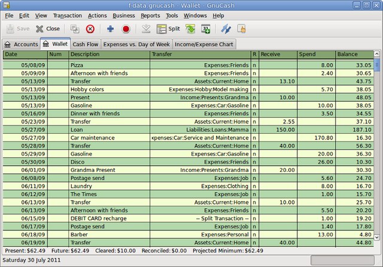Click the red Cancel transaction icon
The height and width of the screenshot is (267, 383).
(126, 29)
